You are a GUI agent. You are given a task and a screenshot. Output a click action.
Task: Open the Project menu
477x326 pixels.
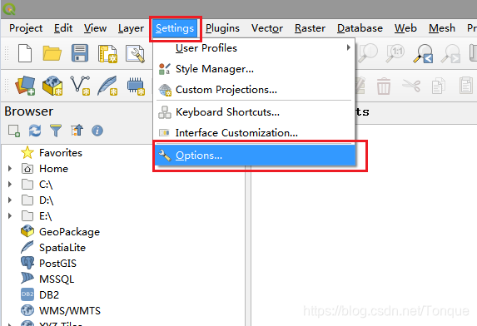tap(26, 28)
